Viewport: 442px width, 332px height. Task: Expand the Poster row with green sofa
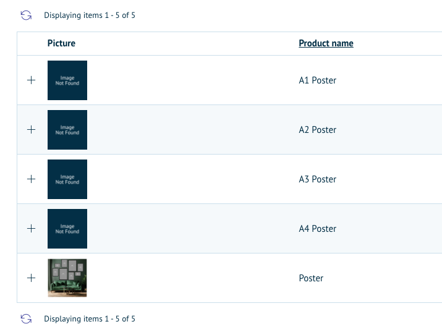tap(32, 278)
